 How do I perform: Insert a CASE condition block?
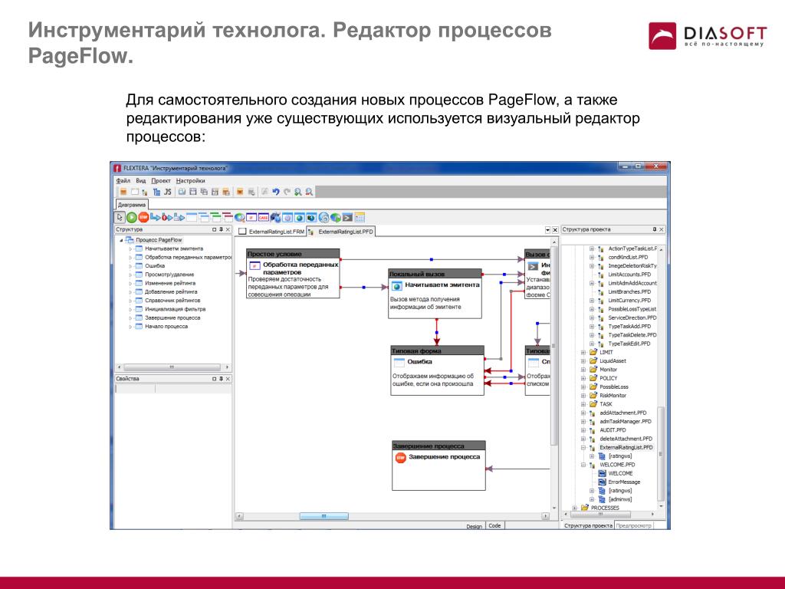pyautogui.click(x=264, y=217)
